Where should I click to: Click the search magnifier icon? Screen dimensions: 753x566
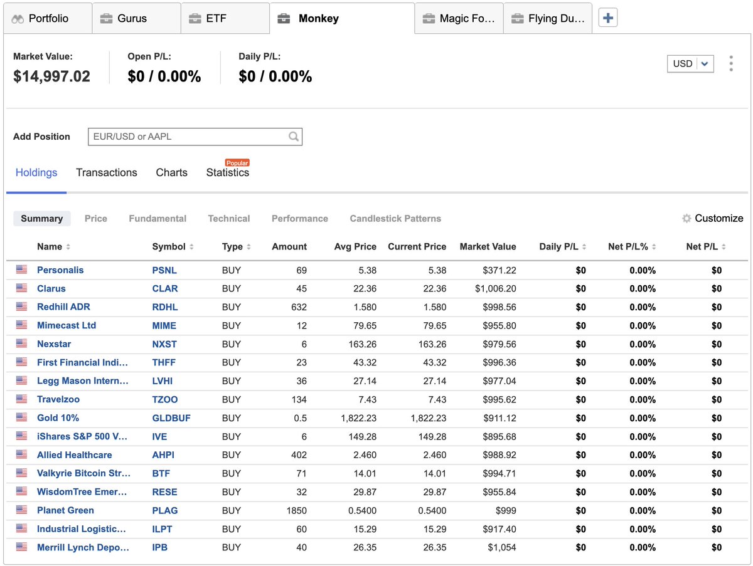tap(294, 137)
